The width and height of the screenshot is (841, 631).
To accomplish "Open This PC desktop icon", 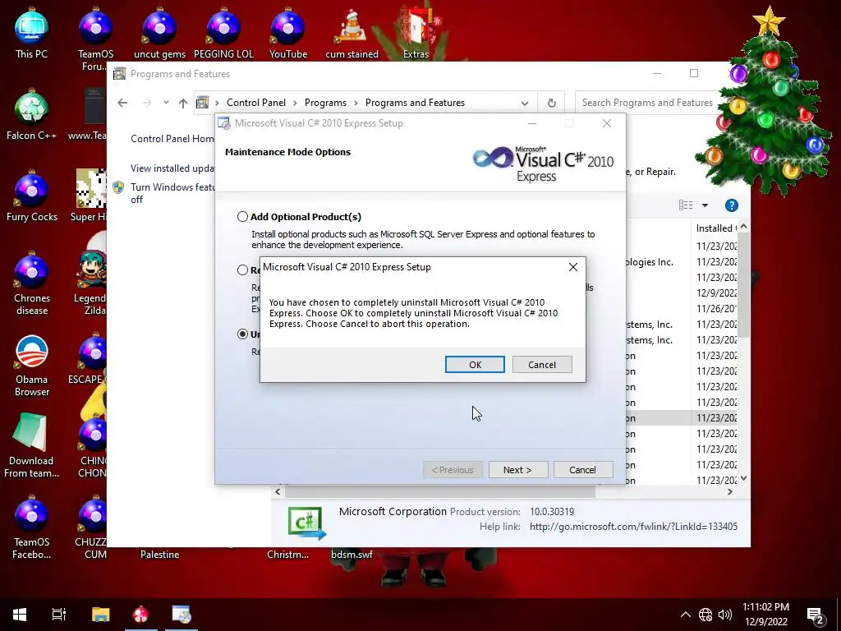I will tap(32, 34).
